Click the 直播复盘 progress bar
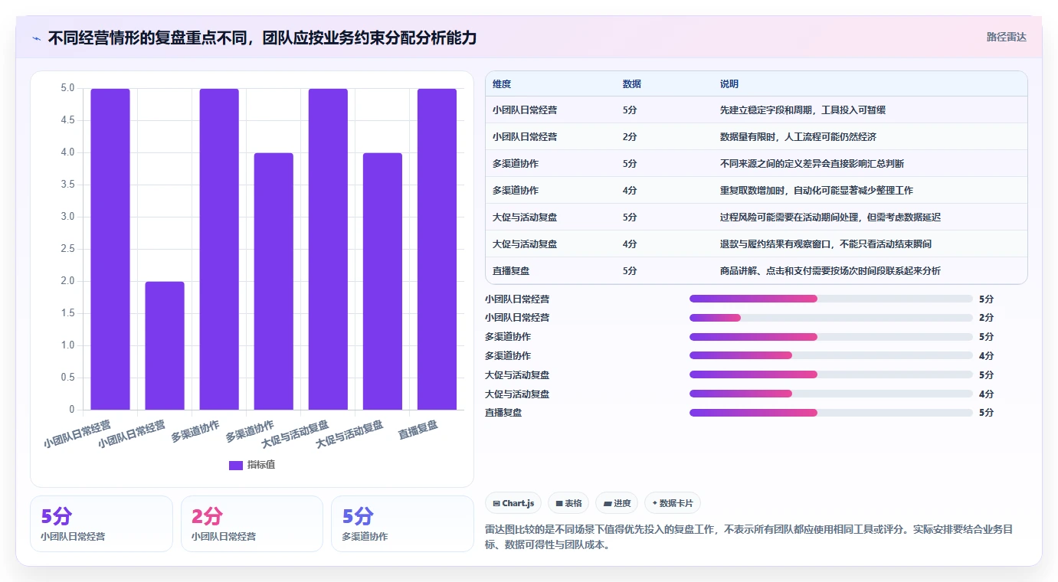This screenshot has height=582, width=1058. 831,413
